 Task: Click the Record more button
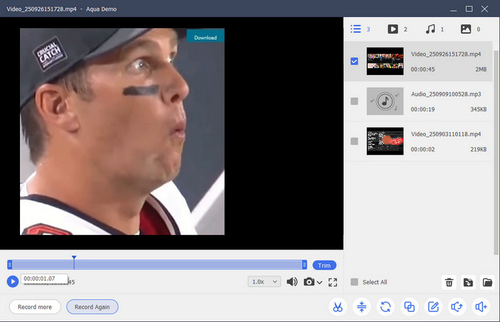click(x=35, y=307)
